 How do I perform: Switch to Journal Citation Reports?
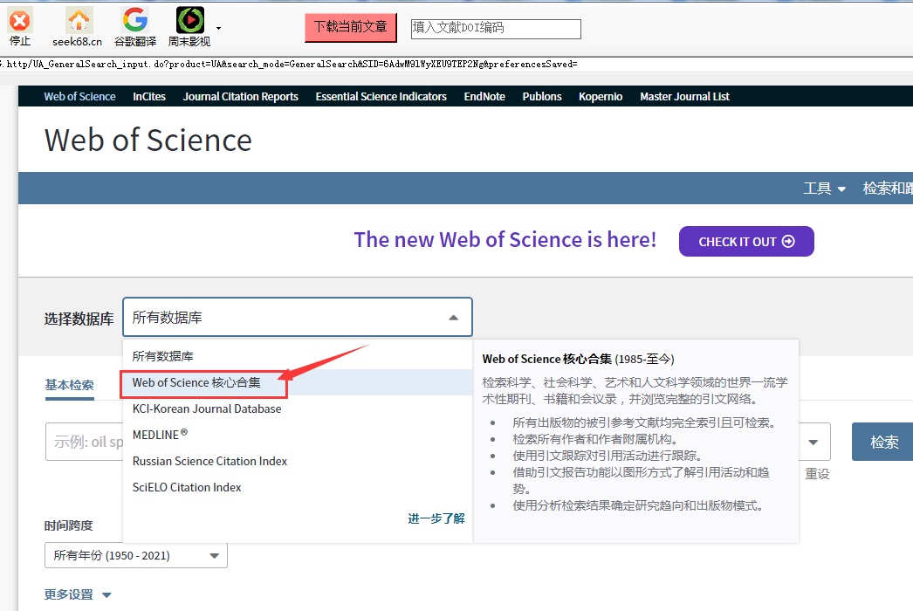pyautogui.click(x=240, y=96)
